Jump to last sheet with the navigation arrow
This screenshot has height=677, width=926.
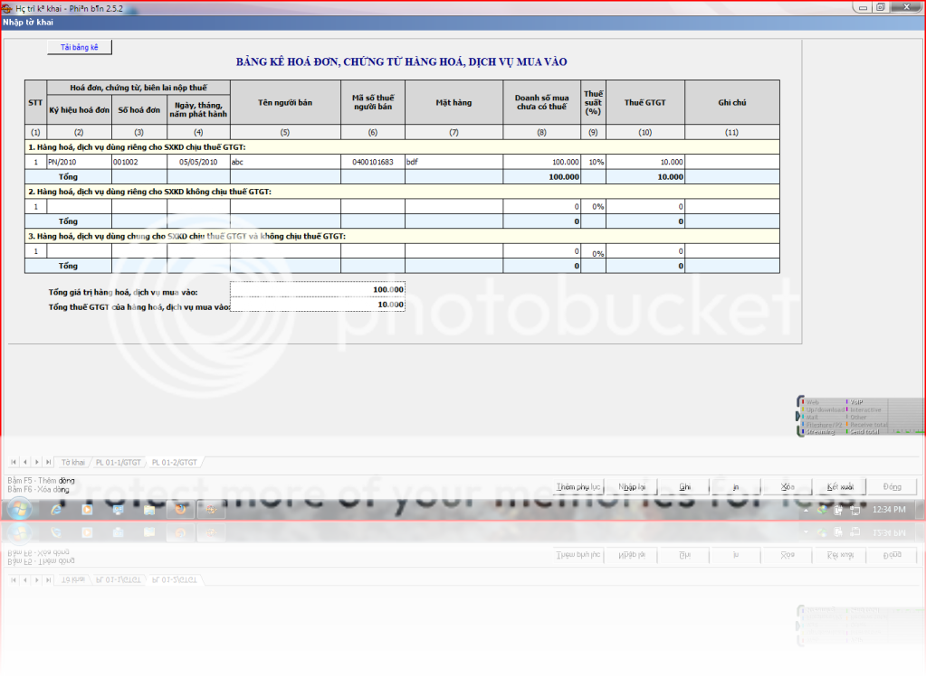point(46,462)
